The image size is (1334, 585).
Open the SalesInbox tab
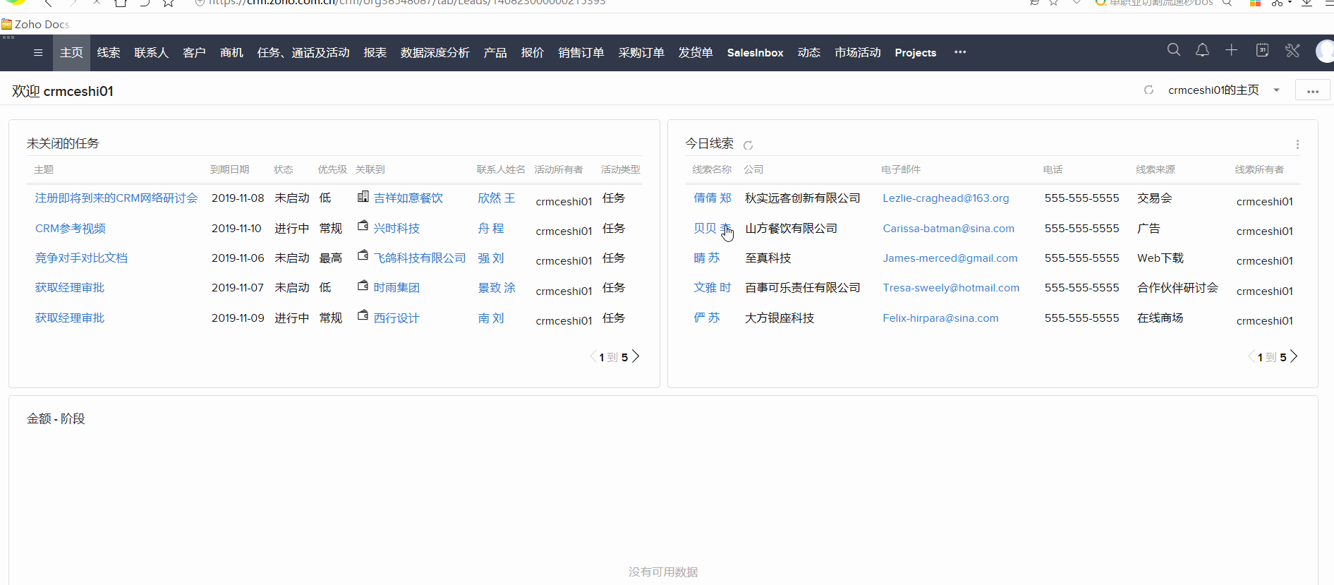pos(755,53)
